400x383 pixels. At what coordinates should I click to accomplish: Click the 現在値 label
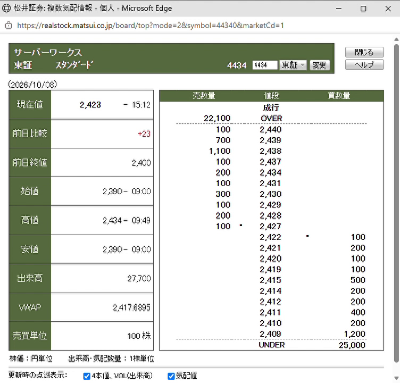(x=30, y=105)
